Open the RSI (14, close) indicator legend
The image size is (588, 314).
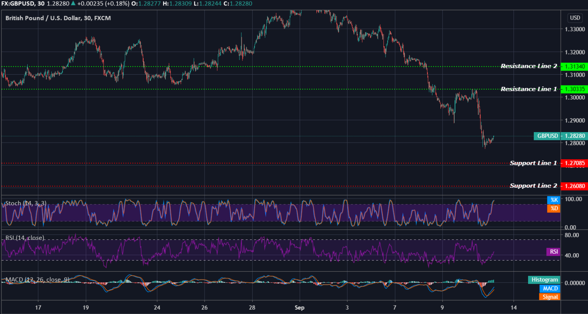tap(25, 238)
